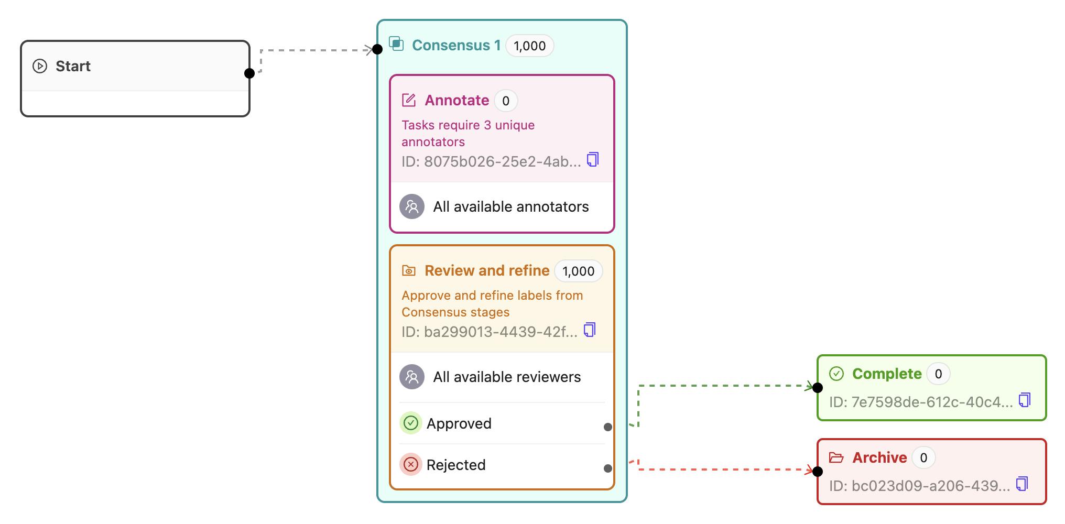Click the Review and refine folder icon
The image size is (1065, 524).
(409, 270)
